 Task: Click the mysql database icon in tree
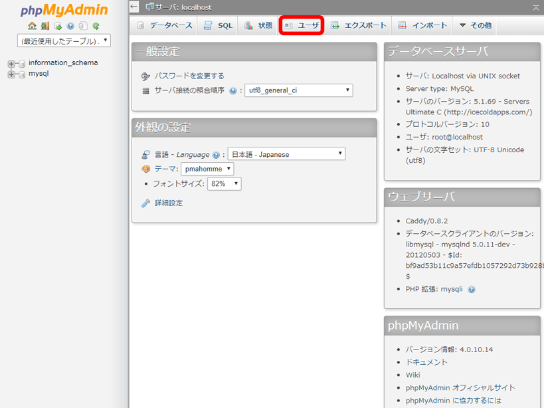tap(22, 74)
